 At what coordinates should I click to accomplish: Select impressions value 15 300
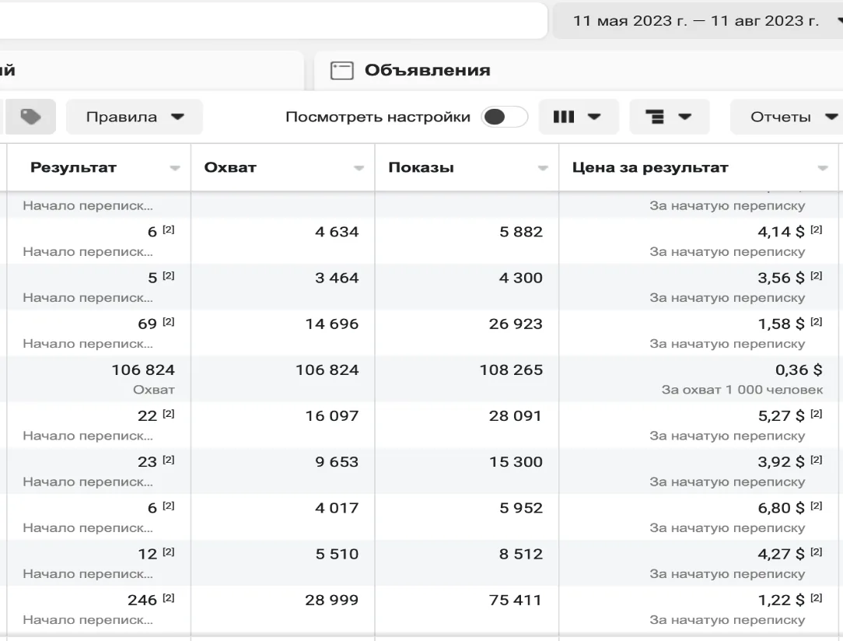pos(516,462)
